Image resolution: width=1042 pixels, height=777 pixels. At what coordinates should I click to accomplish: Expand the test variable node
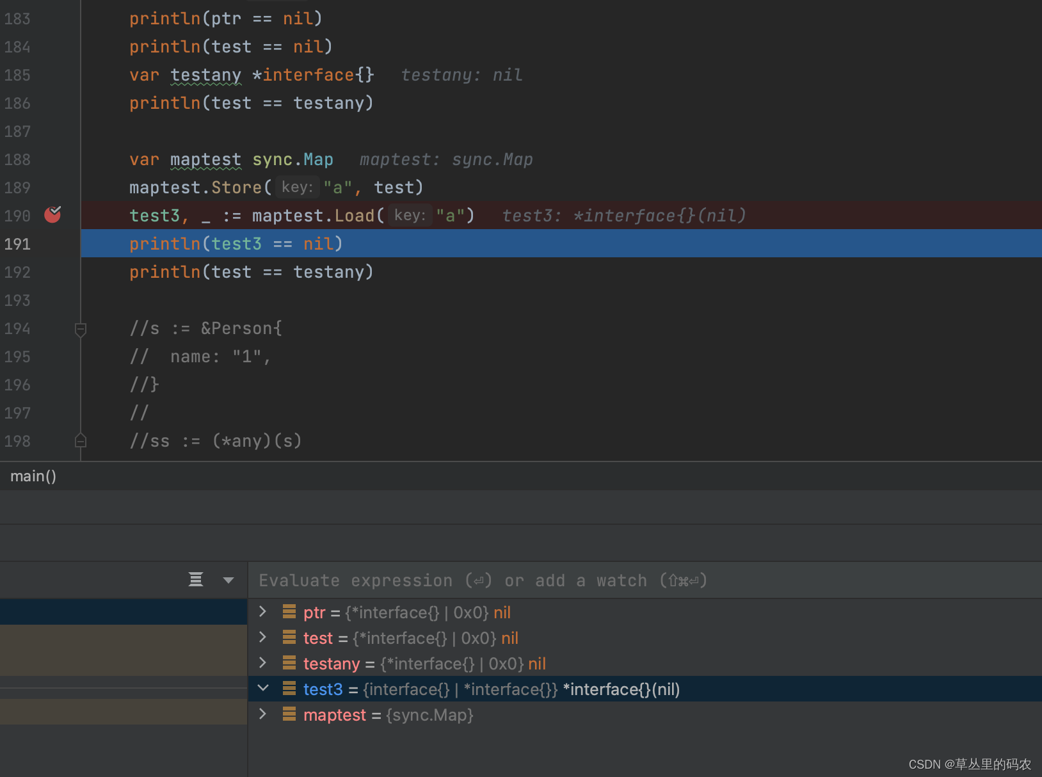click(262, 637)
